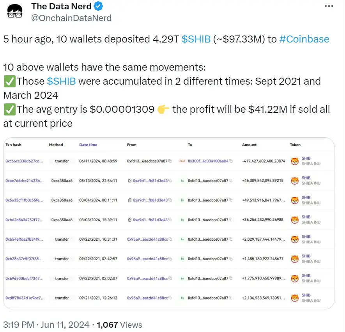Click the SHIB coin logo in the bottom row

coord(295,298)
